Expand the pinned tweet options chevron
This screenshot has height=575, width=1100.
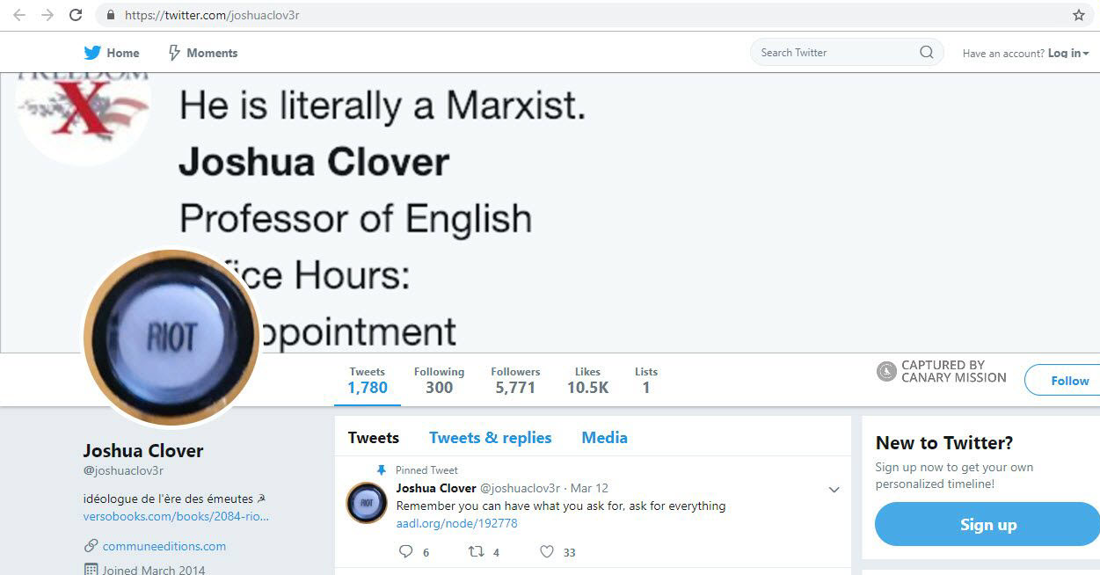point(834,490)
